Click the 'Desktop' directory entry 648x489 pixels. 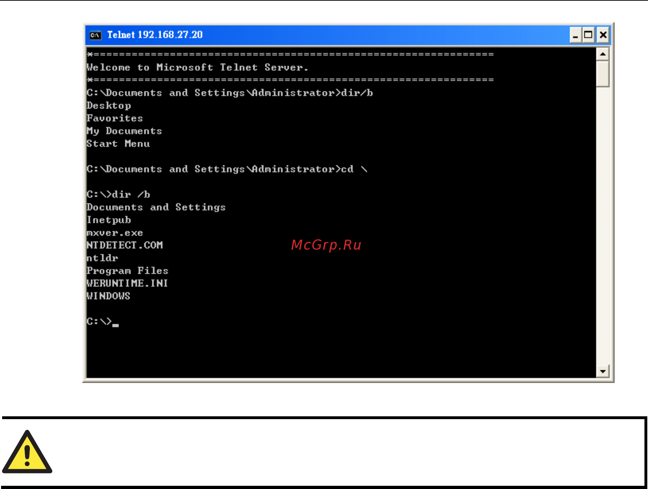[109, 106]
